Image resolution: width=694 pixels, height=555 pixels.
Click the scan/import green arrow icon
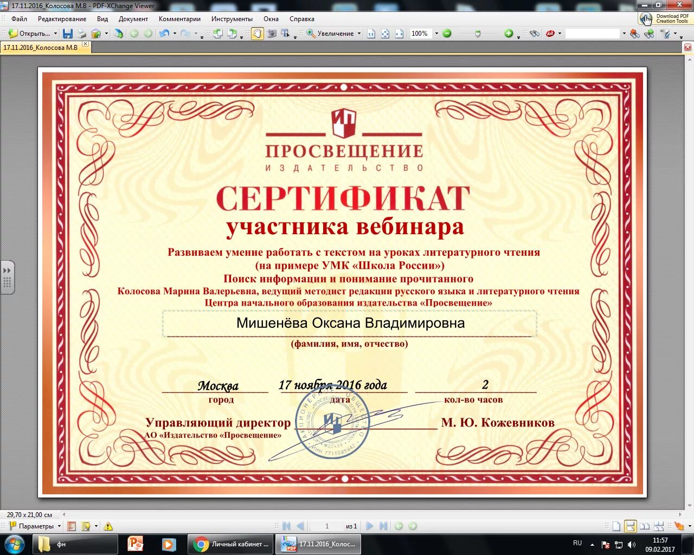(119, 34)
